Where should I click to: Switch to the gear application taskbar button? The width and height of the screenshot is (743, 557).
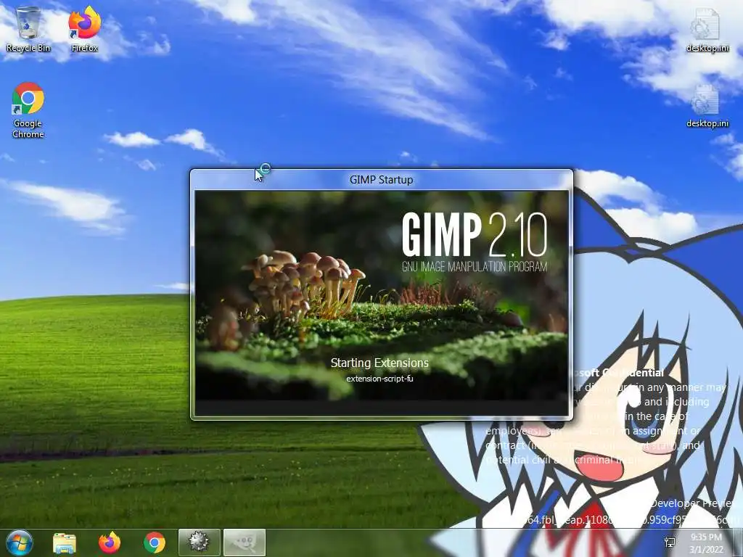199,542
